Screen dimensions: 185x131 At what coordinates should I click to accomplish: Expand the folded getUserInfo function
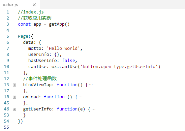tap(14, 109)
